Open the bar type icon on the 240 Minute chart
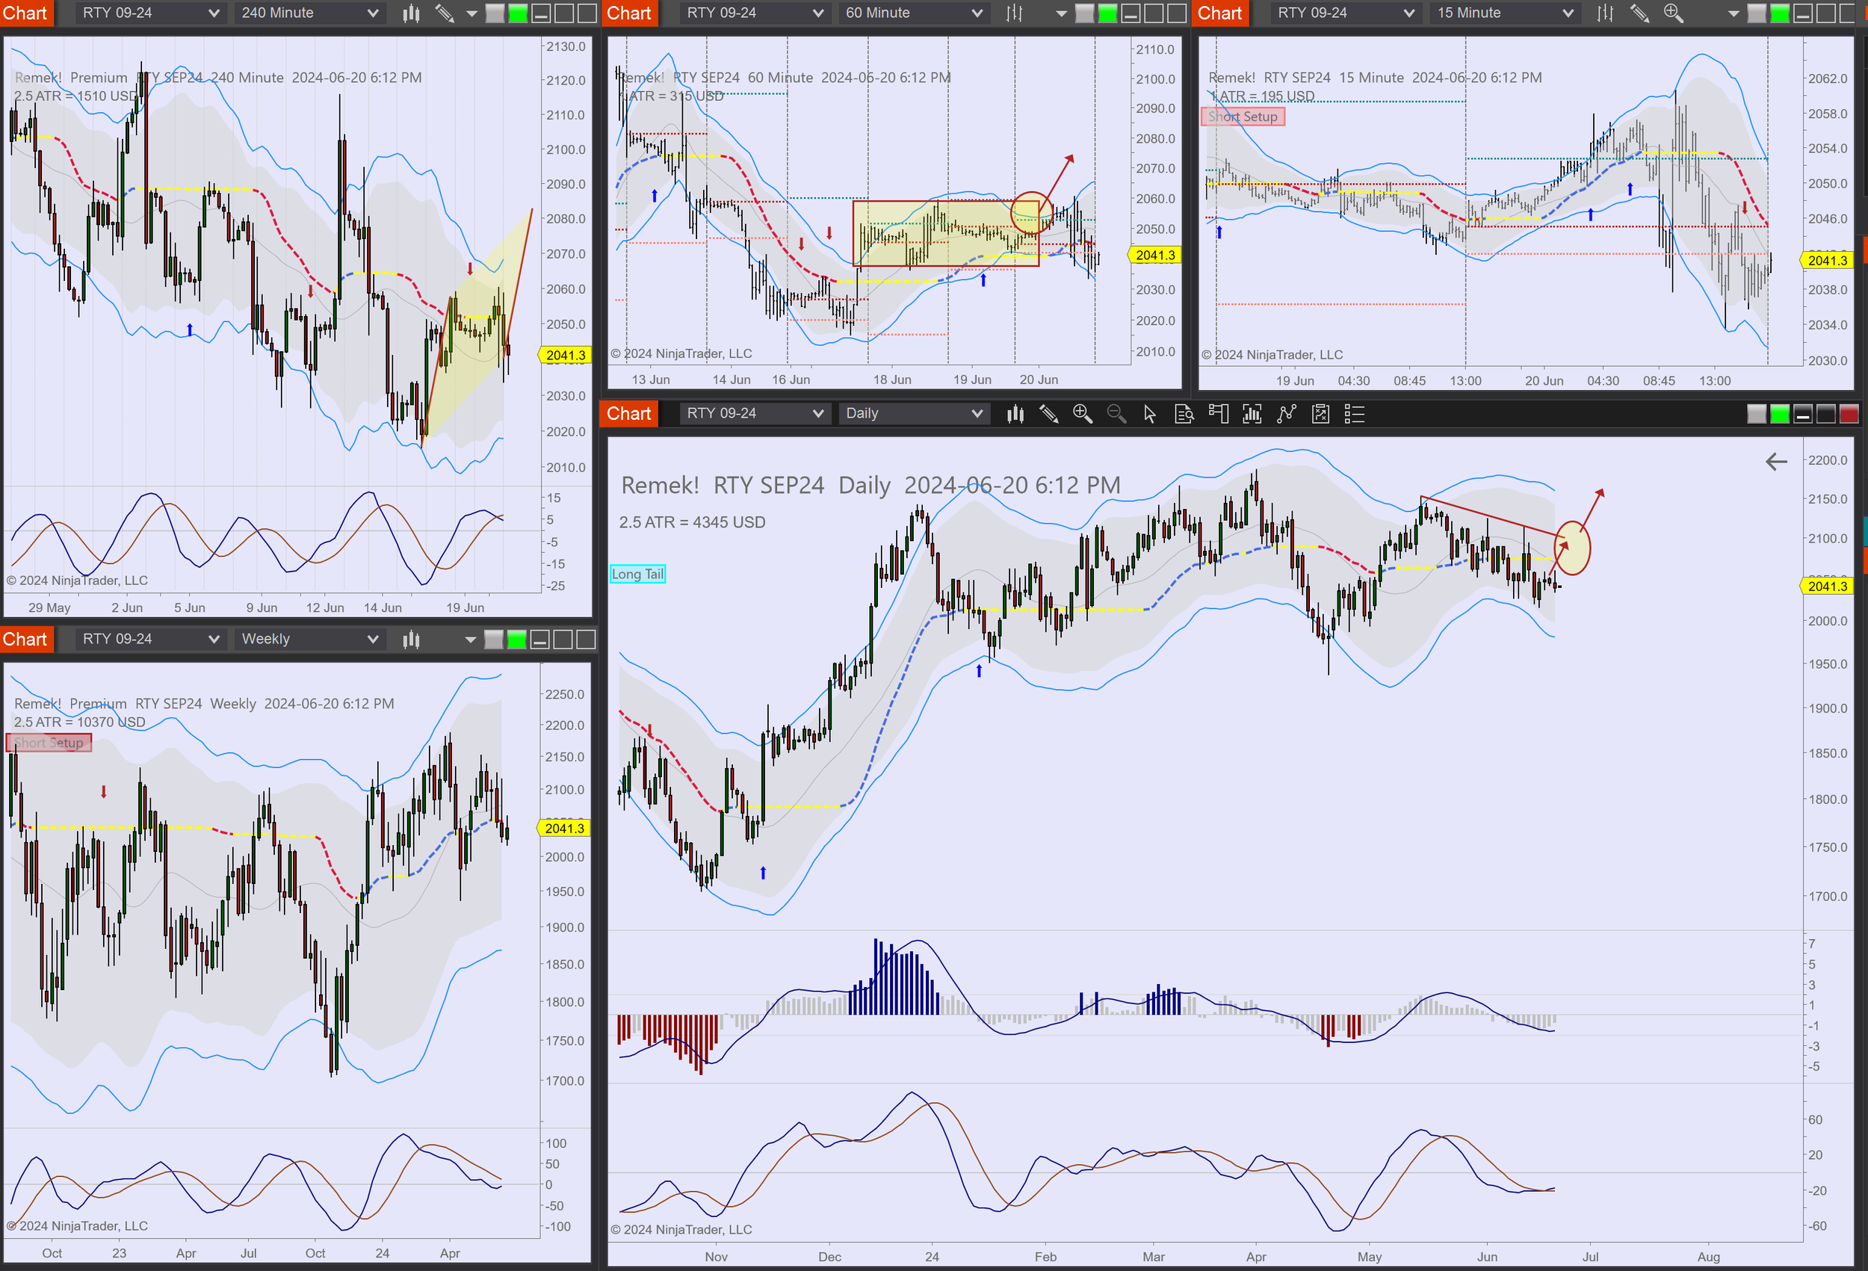Screen dimensions: 1868x1271 (411, 13)
